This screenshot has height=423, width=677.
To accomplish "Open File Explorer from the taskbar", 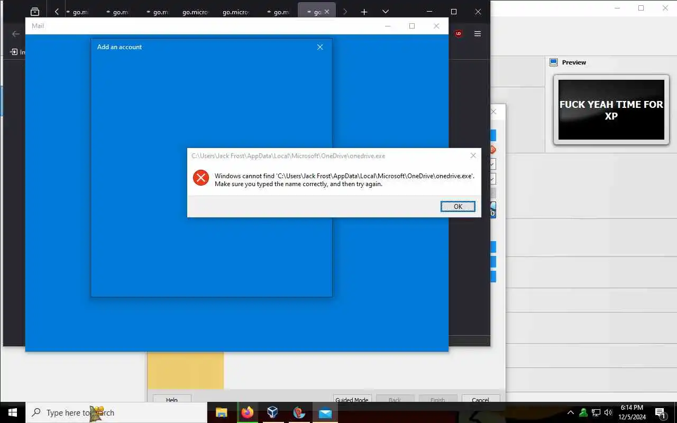I will tap(222, 412).
